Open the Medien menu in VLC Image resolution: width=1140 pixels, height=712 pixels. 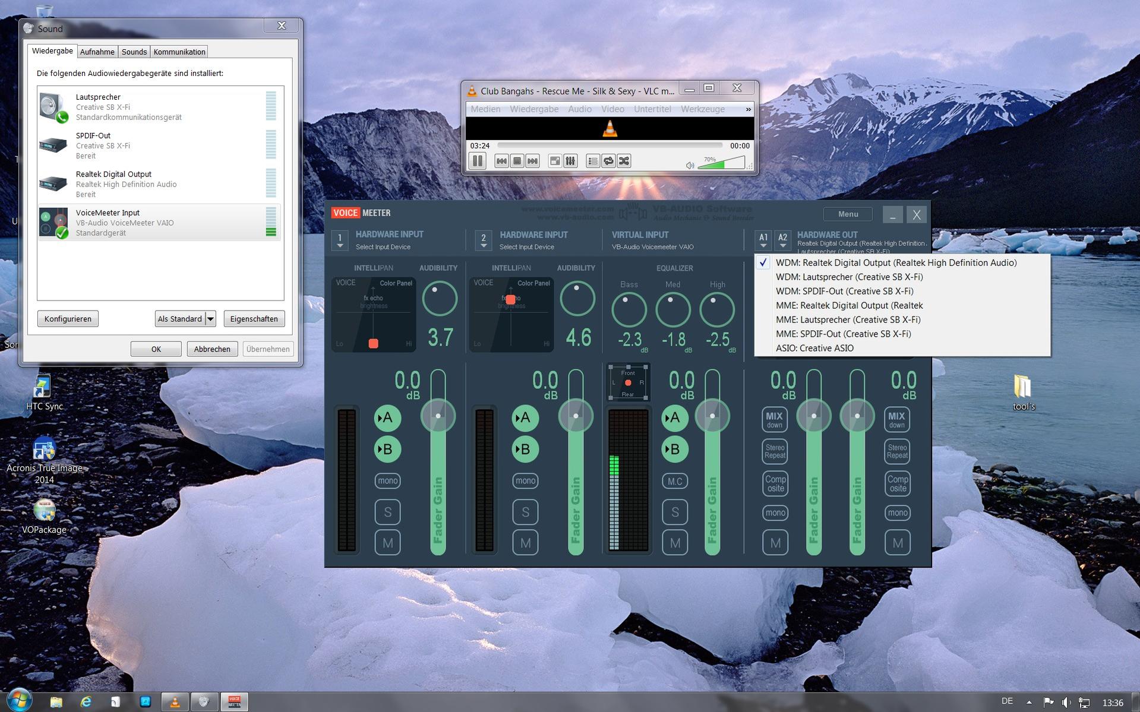click(x=485, y=109)
